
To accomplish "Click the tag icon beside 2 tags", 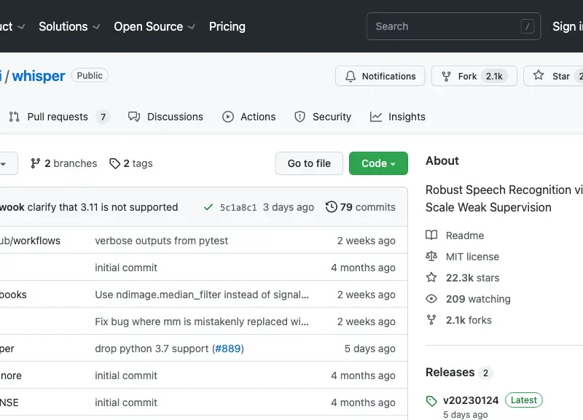I will click(x=114, y=163).
